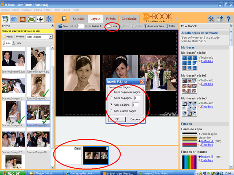Open the Ajuda menu

[76, 10]
